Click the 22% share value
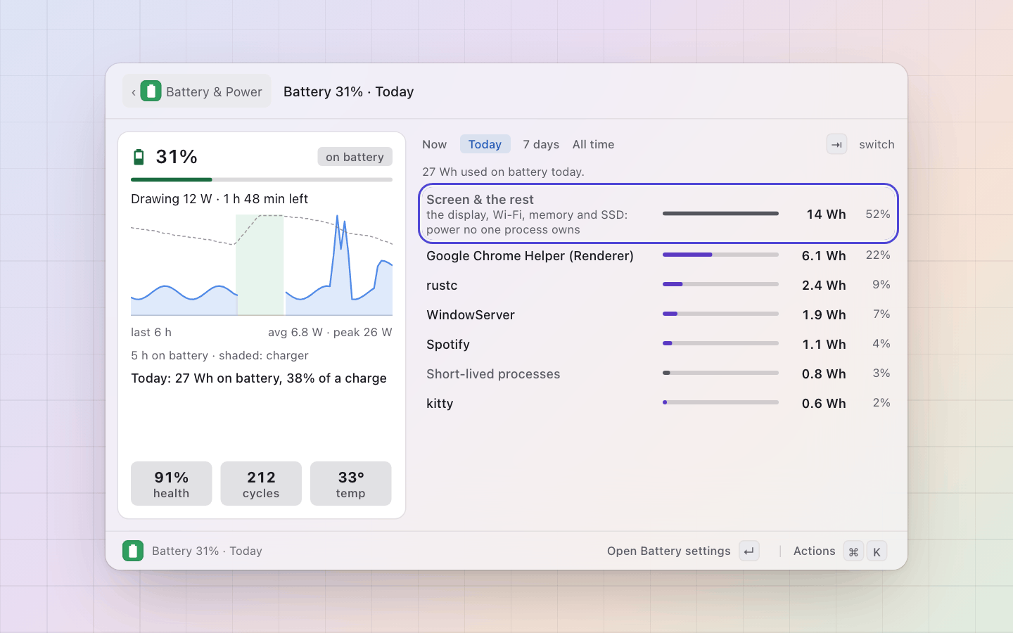This screenshot has height=633, width=1013. point(878,255)
